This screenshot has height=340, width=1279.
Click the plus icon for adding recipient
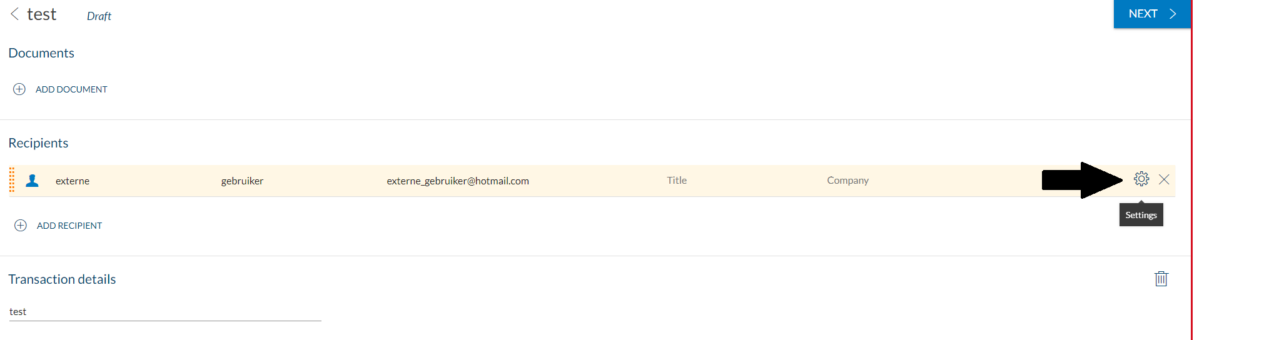21,226
